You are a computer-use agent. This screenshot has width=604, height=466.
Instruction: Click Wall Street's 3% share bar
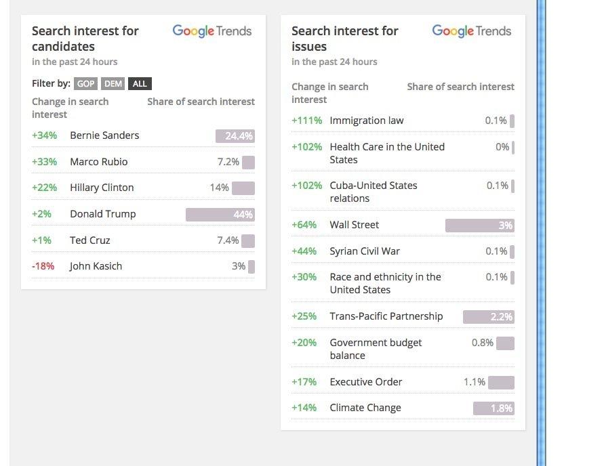point(479,226)
